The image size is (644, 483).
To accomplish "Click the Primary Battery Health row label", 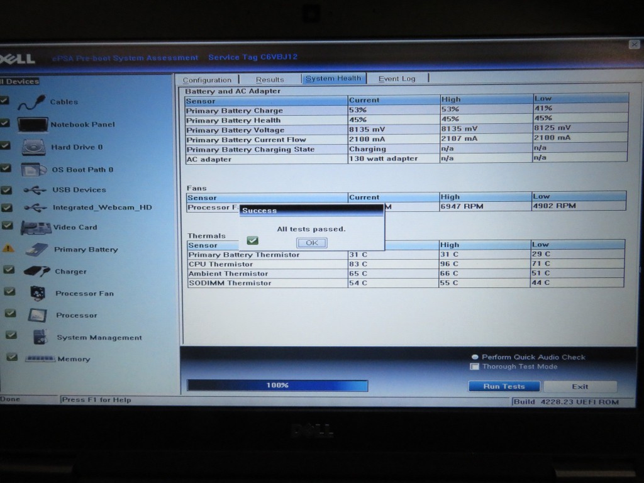I will tap(233, 120).
